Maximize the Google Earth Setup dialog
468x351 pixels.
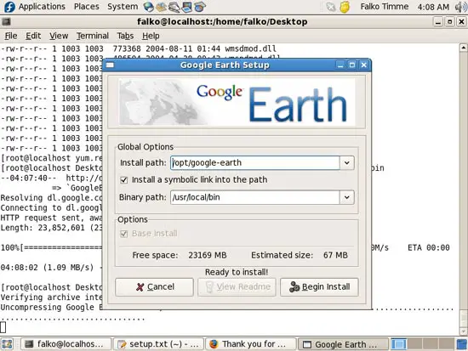352,65
